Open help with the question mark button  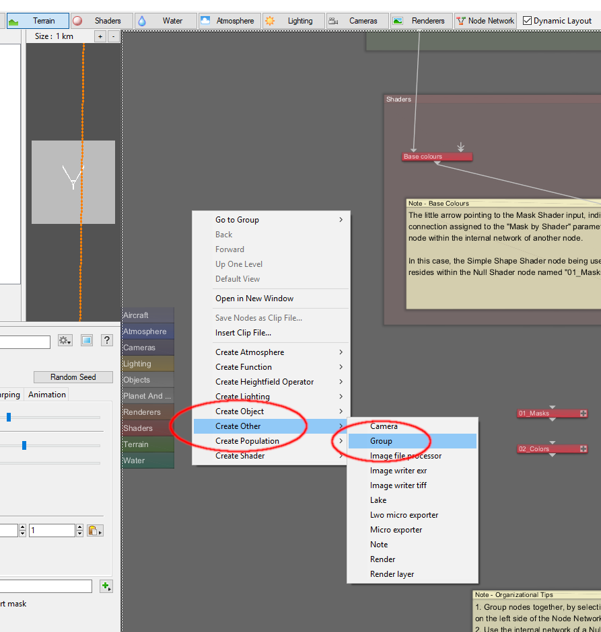[x=107, y=341]
